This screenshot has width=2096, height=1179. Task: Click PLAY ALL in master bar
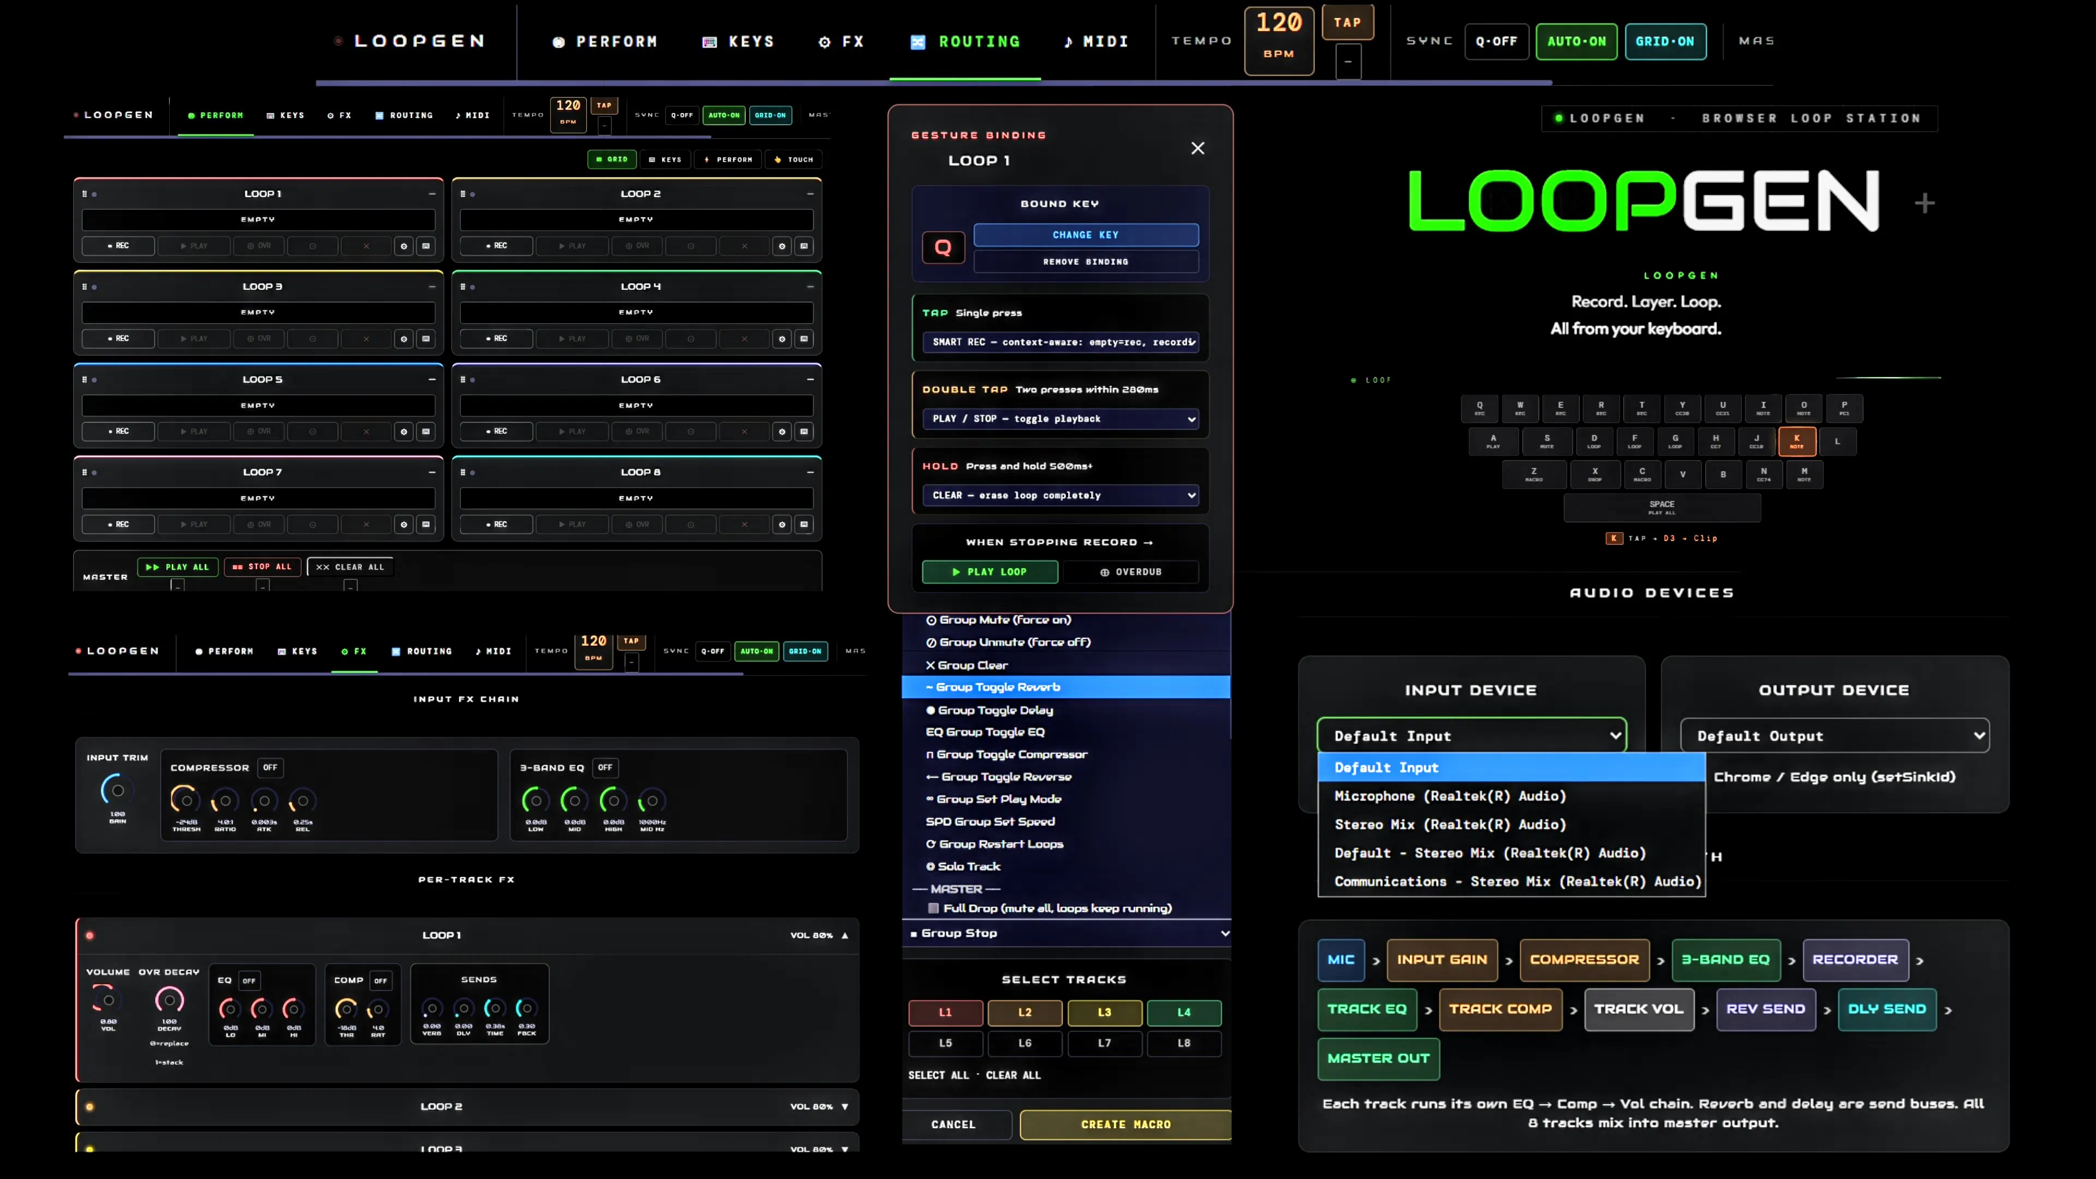(177, 567)
